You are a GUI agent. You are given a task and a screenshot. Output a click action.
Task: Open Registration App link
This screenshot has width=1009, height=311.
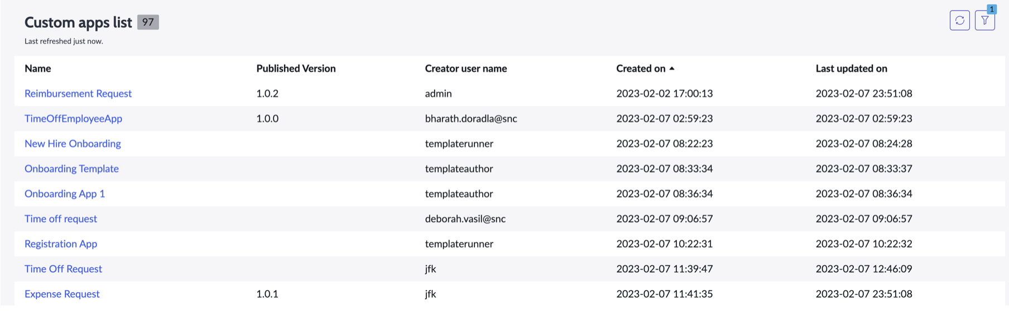click(x=61, y=244)
